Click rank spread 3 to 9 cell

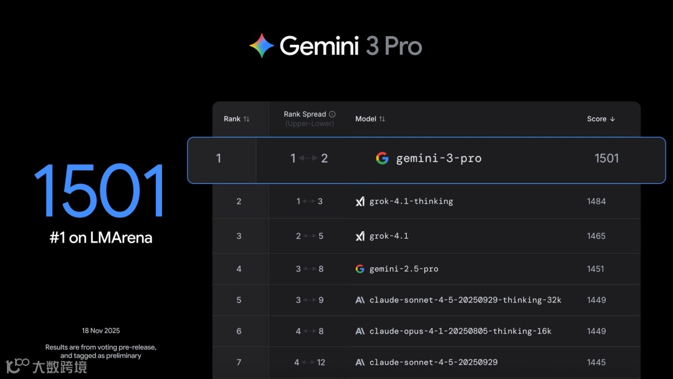[310, 300]
